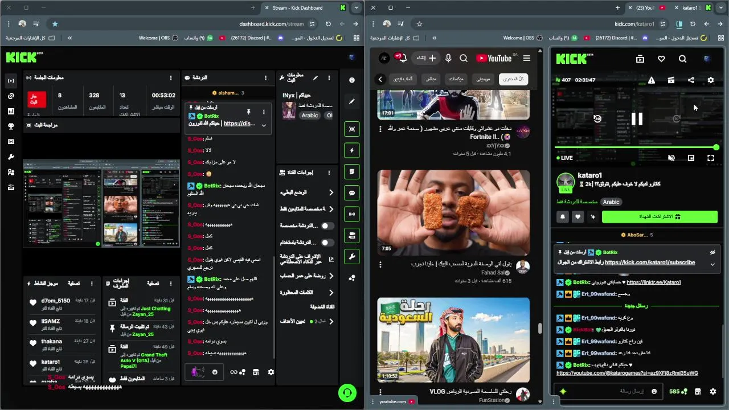Select the Mixes chip in YouTube filters
The width and height of the screenshot is (729, 410).
pos(456,79)
